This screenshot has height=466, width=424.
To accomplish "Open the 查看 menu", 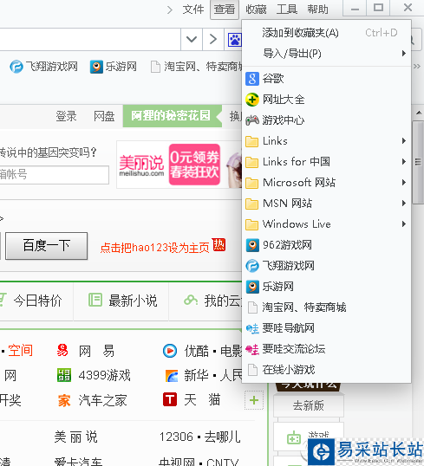I will (225, 10).
